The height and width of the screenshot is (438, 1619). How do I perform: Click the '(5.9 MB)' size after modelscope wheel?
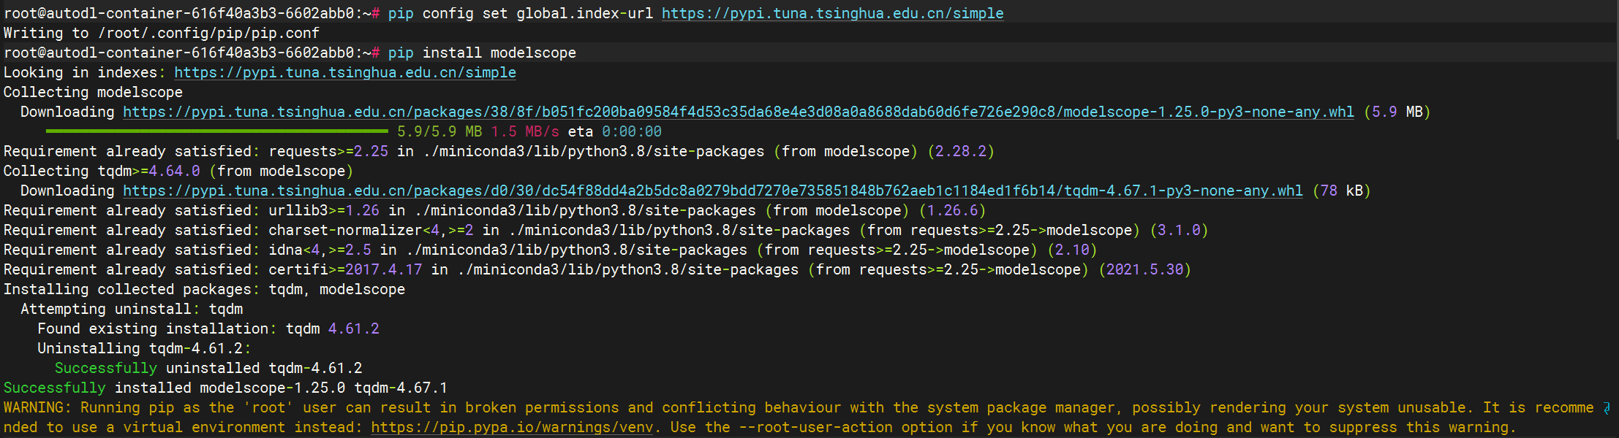tap(1397, 112)
